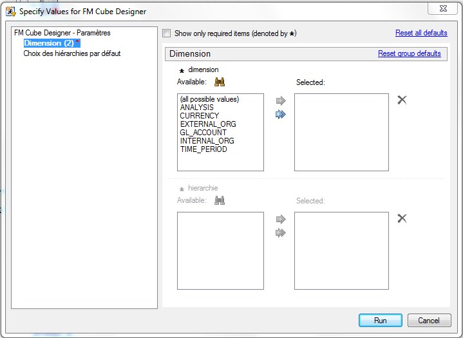Click the Reset all defaults link

(x=420, y=33)
